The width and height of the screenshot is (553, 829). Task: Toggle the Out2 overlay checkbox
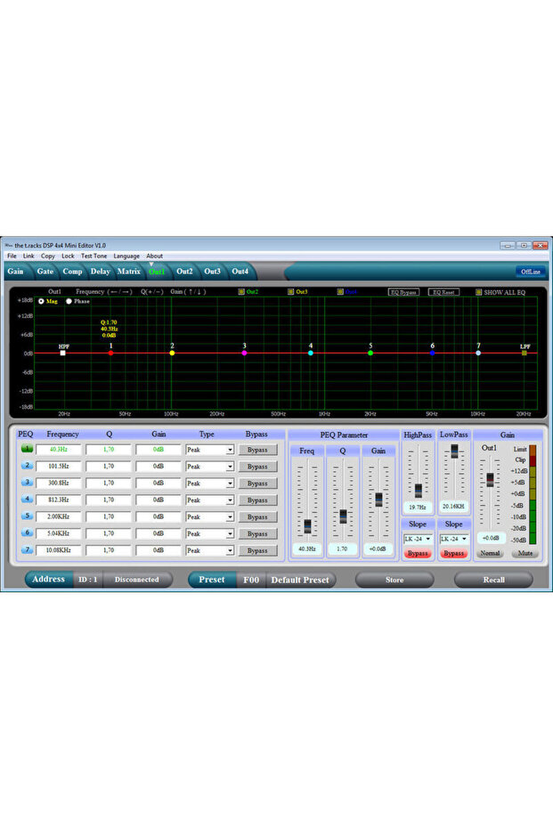tap(240, 291)
